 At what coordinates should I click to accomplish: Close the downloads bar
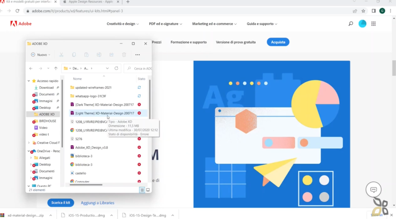[x=391, y=215]
